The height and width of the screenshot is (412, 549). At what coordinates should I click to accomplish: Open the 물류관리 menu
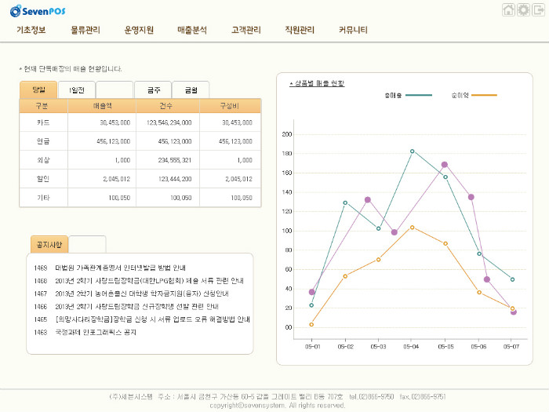coord(85,30)
